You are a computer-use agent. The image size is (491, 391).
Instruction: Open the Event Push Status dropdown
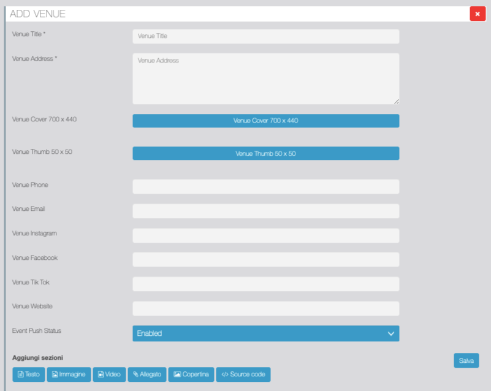[x=265, y=333]
